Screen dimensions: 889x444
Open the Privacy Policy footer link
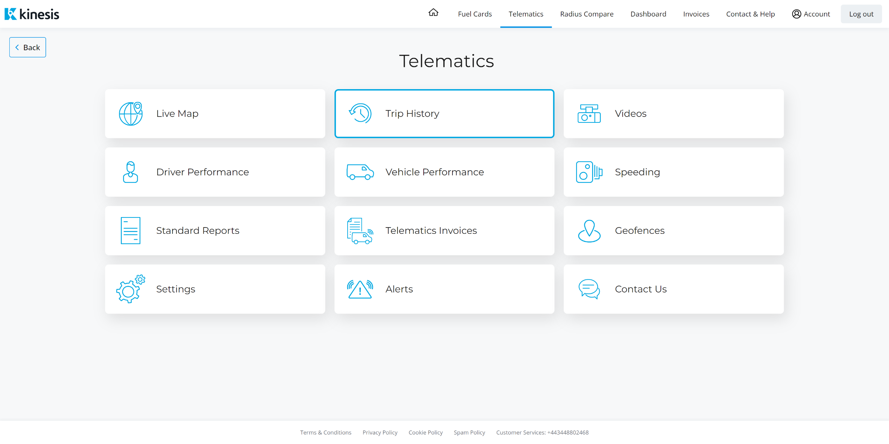click(x=380, y=433)
